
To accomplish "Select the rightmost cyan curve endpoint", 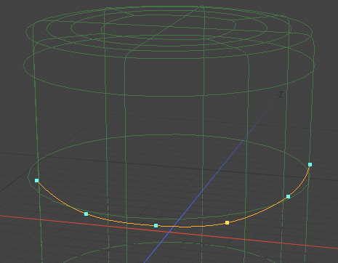I will (x=310, y=165).
